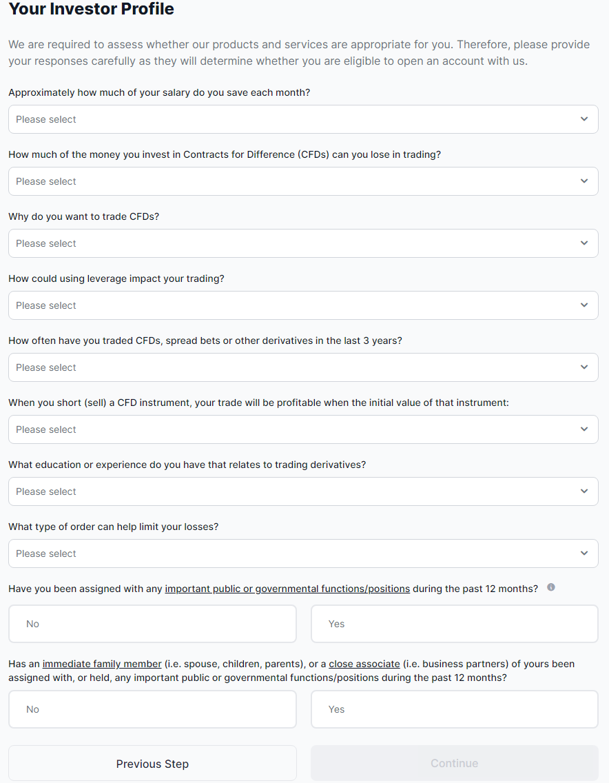
Task: Select No for your public functions question
Action: (x=152, y=624)
